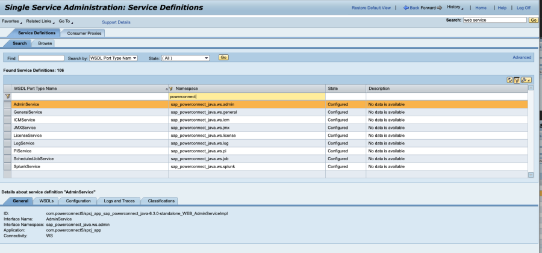Click the table refresh icon

[509, 80]
